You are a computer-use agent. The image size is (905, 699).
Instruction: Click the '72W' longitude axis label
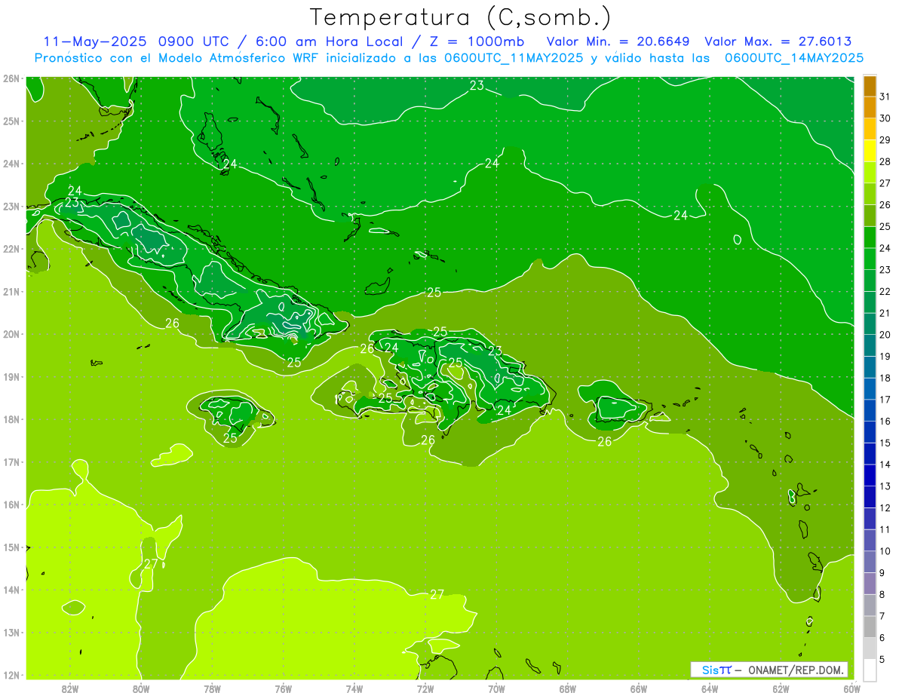click(x=425, y=688)
